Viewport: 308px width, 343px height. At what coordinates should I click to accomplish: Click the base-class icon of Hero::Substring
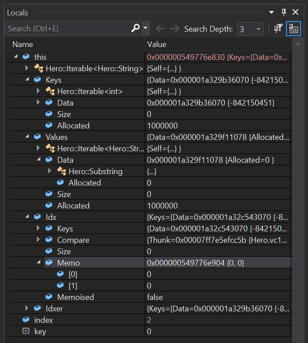tap(62, 171)
